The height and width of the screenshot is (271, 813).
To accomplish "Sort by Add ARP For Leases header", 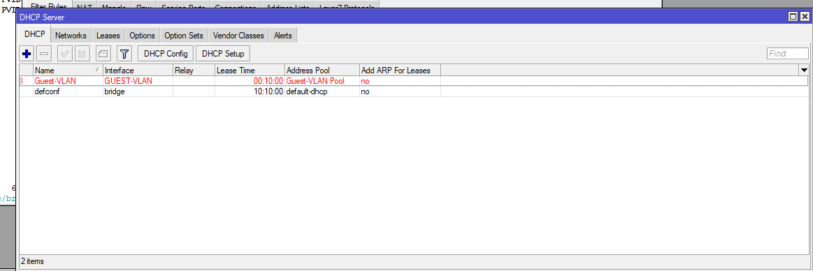I will point(401,71).
